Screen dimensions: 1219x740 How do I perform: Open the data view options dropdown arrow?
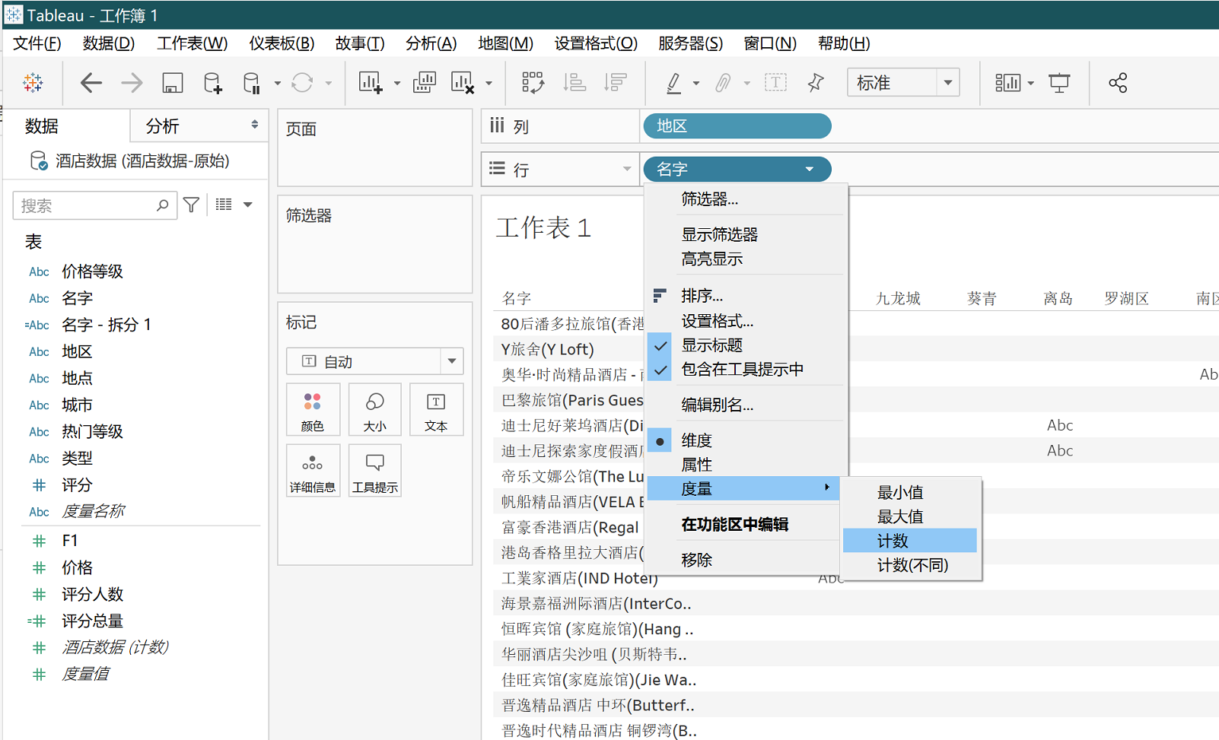[x=247, y=205]
